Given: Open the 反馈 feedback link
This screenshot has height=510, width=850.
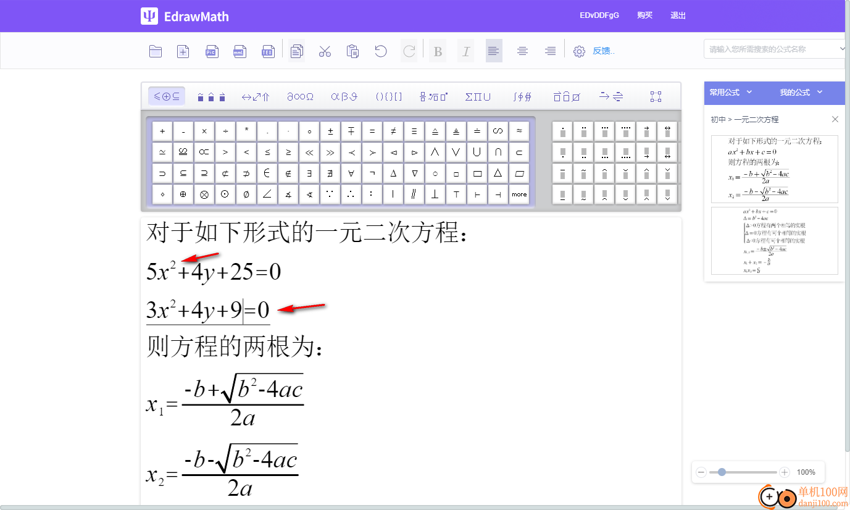Looking at the screenshot, I should (x=604, y=51).
